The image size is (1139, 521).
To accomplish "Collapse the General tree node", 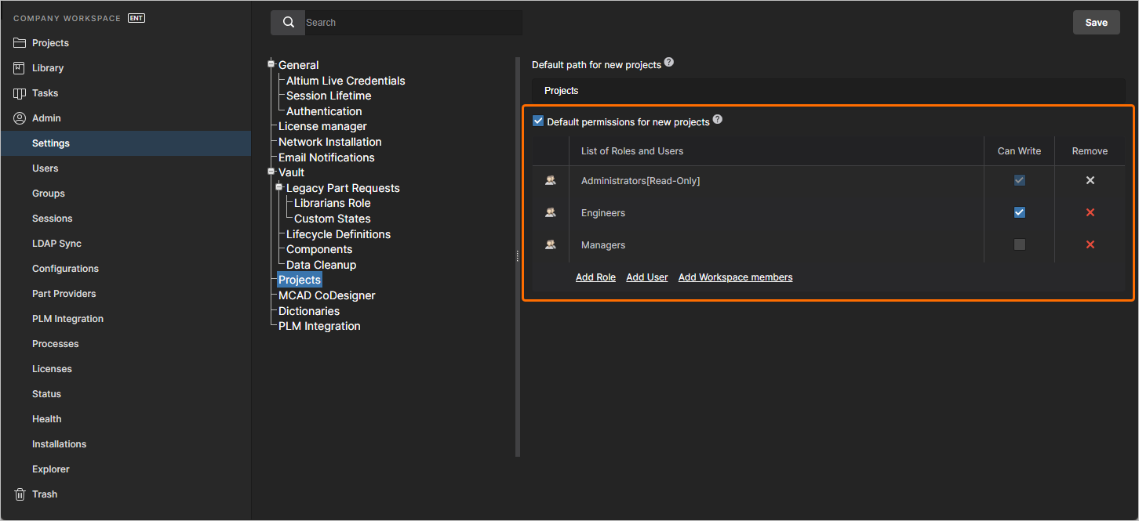I will [x=270, y=64].
